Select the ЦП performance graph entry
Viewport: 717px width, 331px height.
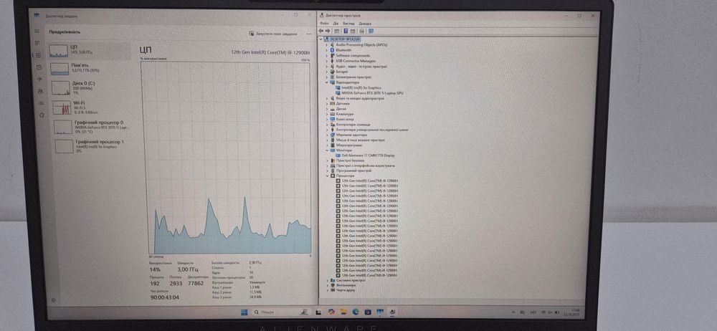(89, 51)
